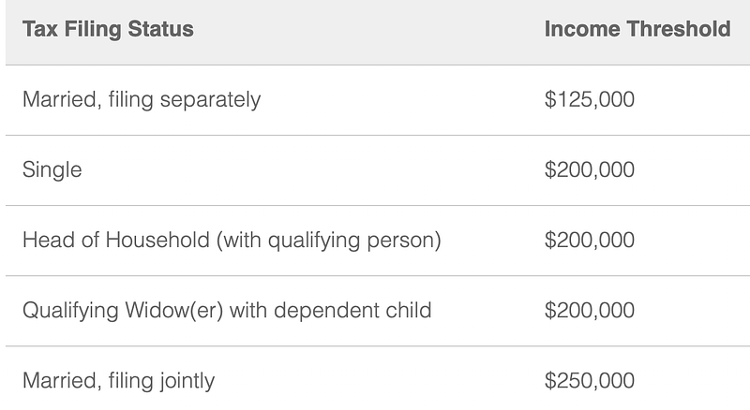The height and width of the screenshot is (410, 750).
Task: Select the $125,000 threshold value
Action: (590, 99)
